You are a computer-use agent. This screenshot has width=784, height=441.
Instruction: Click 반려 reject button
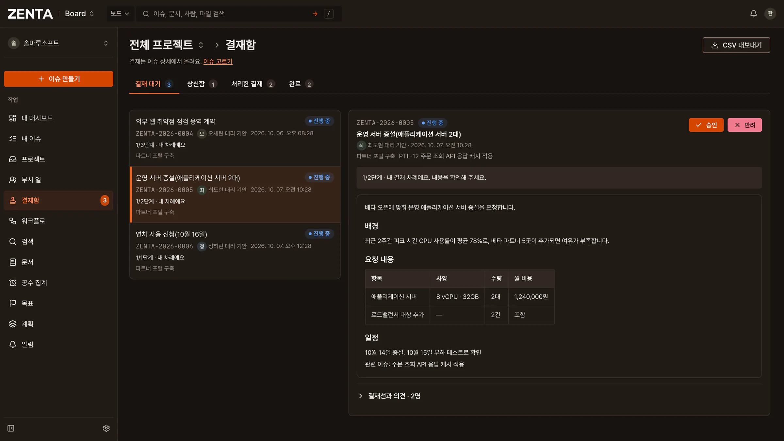point(744,125)
